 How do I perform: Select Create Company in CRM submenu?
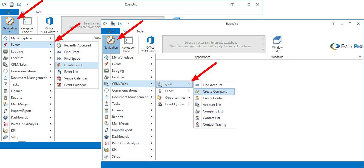click(x=214, y=92)
